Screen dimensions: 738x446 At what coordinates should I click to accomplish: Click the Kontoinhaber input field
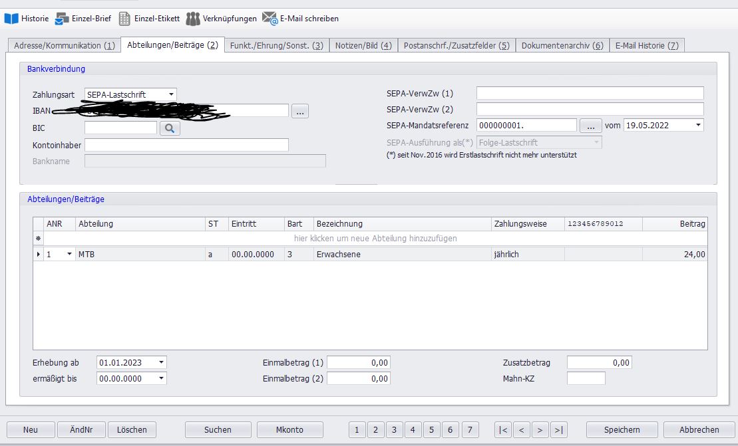[x=186, y=145]
